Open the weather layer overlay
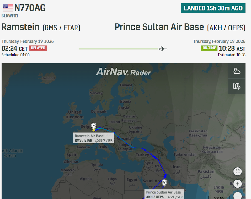251x199 pixels. (237, 71)
